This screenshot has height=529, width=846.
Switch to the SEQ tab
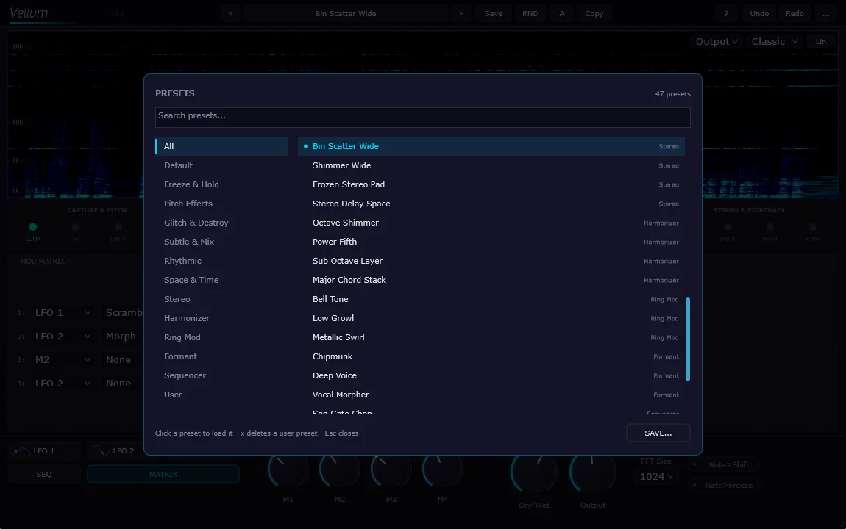click(x=44, y=474)
